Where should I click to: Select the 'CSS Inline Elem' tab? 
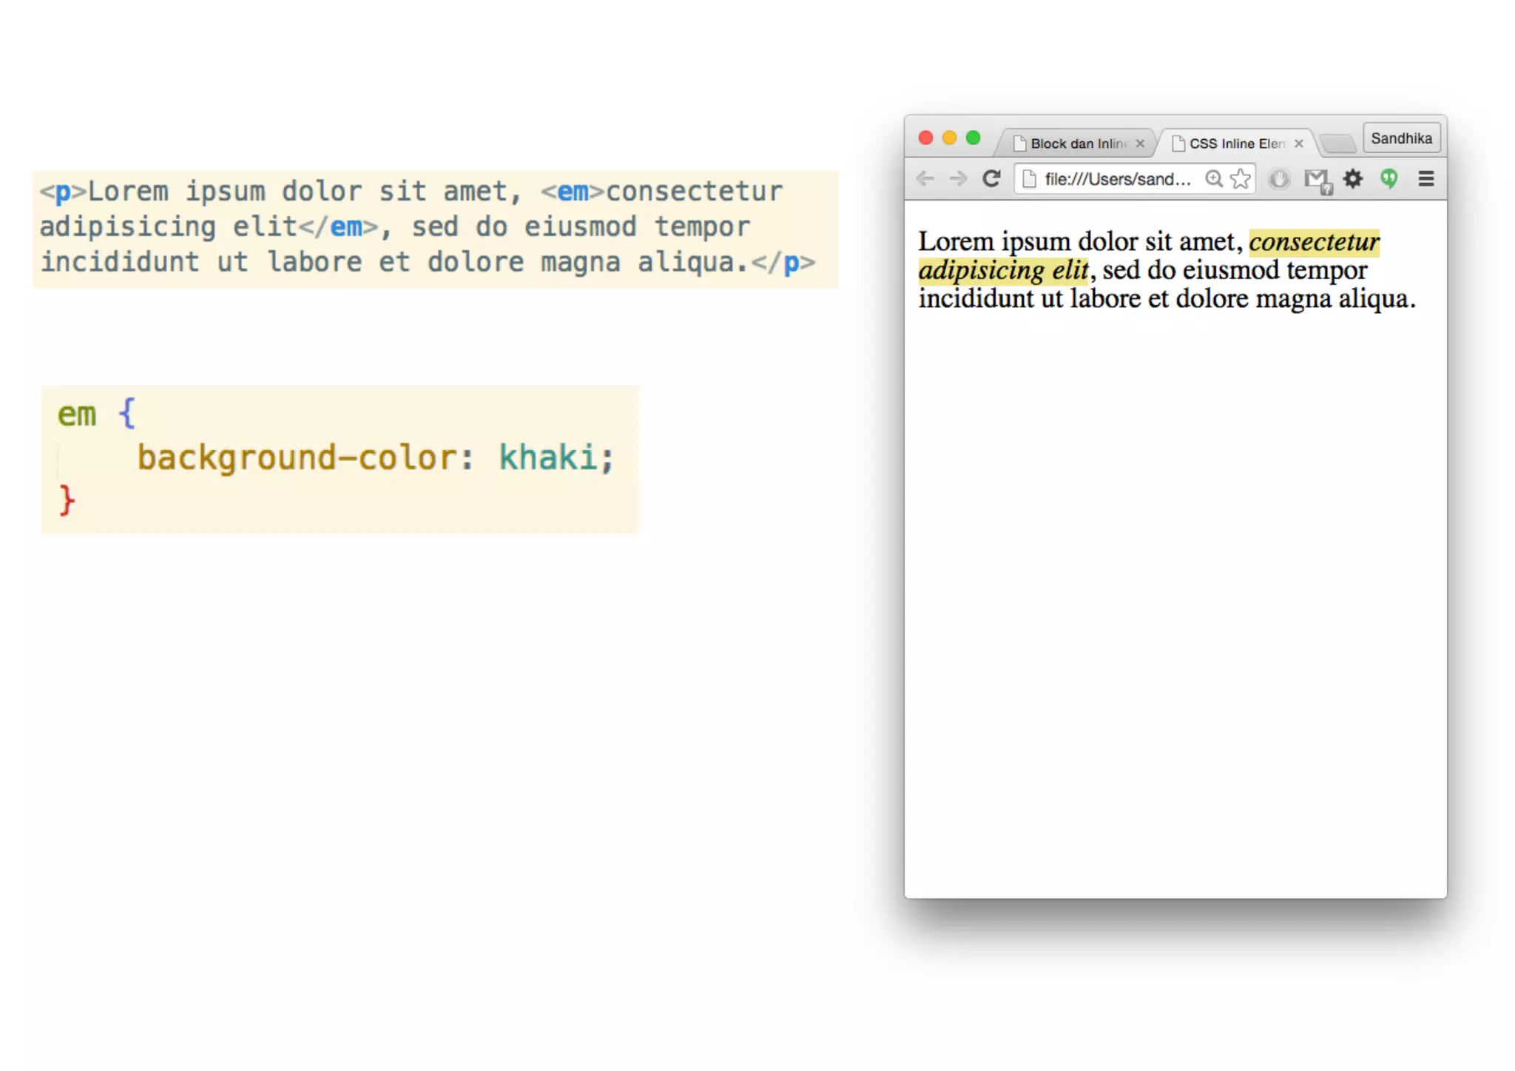tap(1235, 144)
